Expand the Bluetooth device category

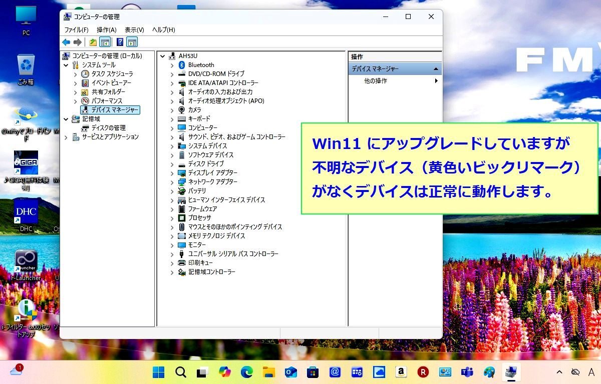[x=172, y=64]
